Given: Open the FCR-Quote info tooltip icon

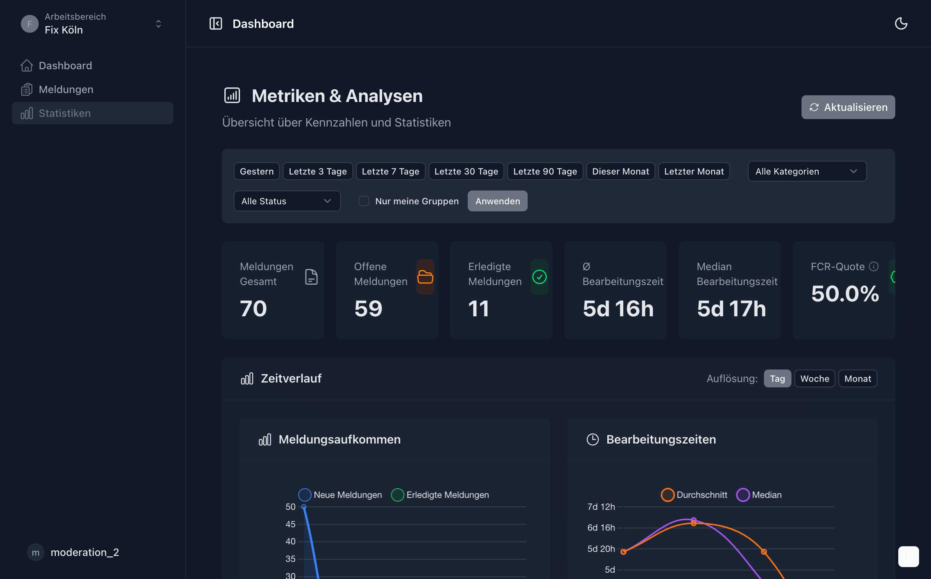Looking at the screenshot, I should click(874, 266).
